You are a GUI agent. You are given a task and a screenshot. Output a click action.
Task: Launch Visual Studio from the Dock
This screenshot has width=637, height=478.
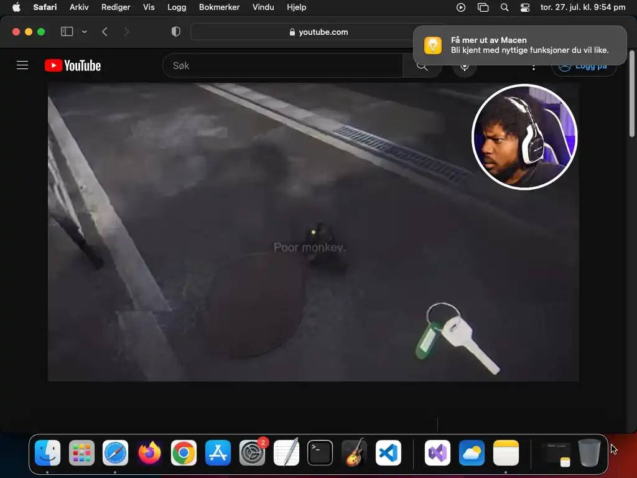(437, 452)
